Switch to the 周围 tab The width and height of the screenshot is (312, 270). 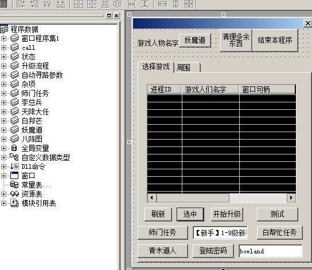pyautogui.click(x=187, y=67)
